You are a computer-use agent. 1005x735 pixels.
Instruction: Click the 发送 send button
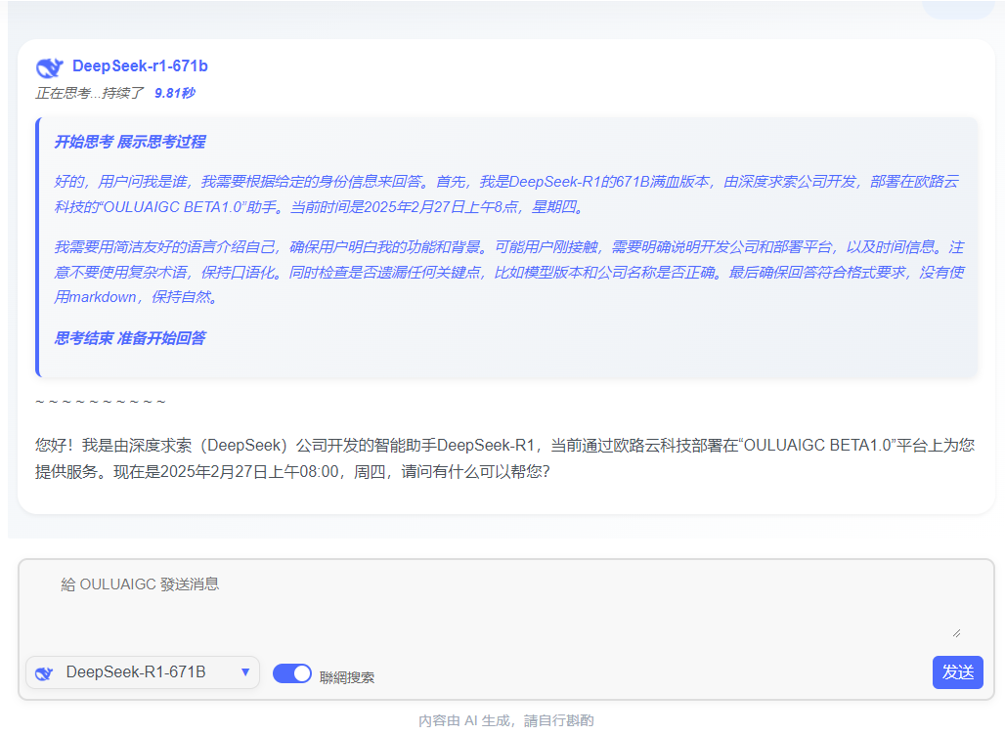coord(957,672)
